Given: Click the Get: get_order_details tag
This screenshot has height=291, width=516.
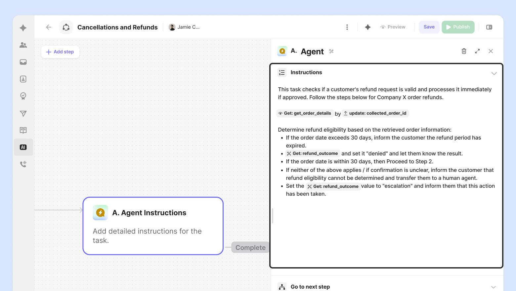Looking at the screenshot, I should pos(305,113).
